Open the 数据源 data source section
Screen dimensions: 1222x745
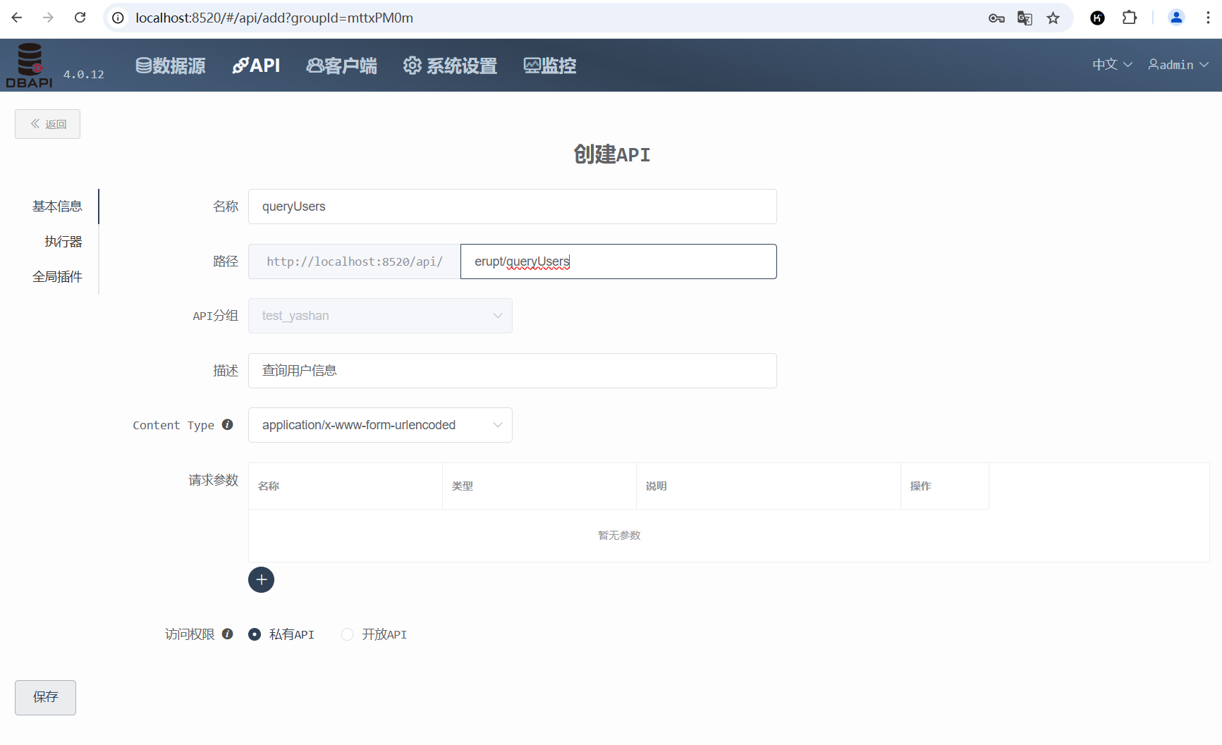click(169, 65)
